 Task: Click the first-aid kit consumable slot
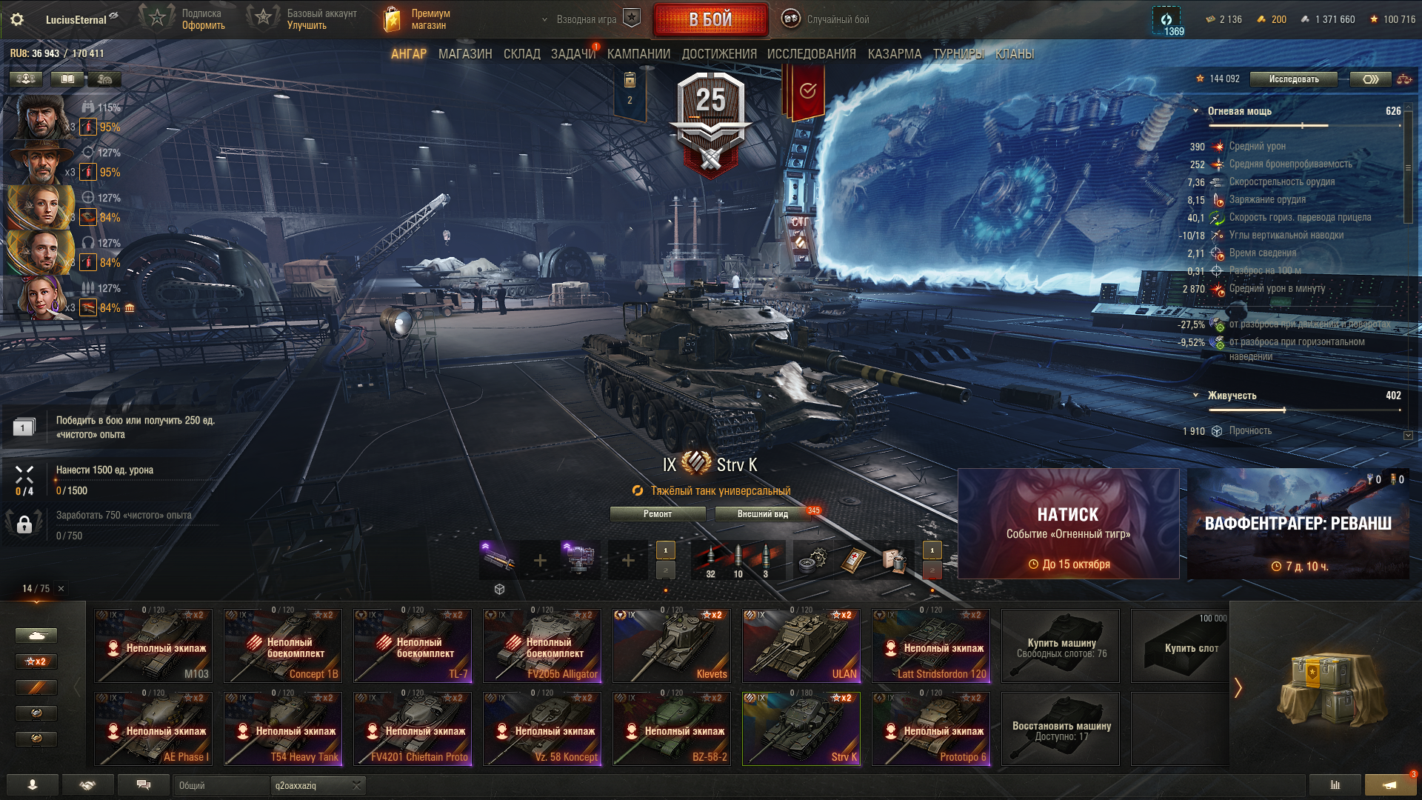[x=853, y=561]
